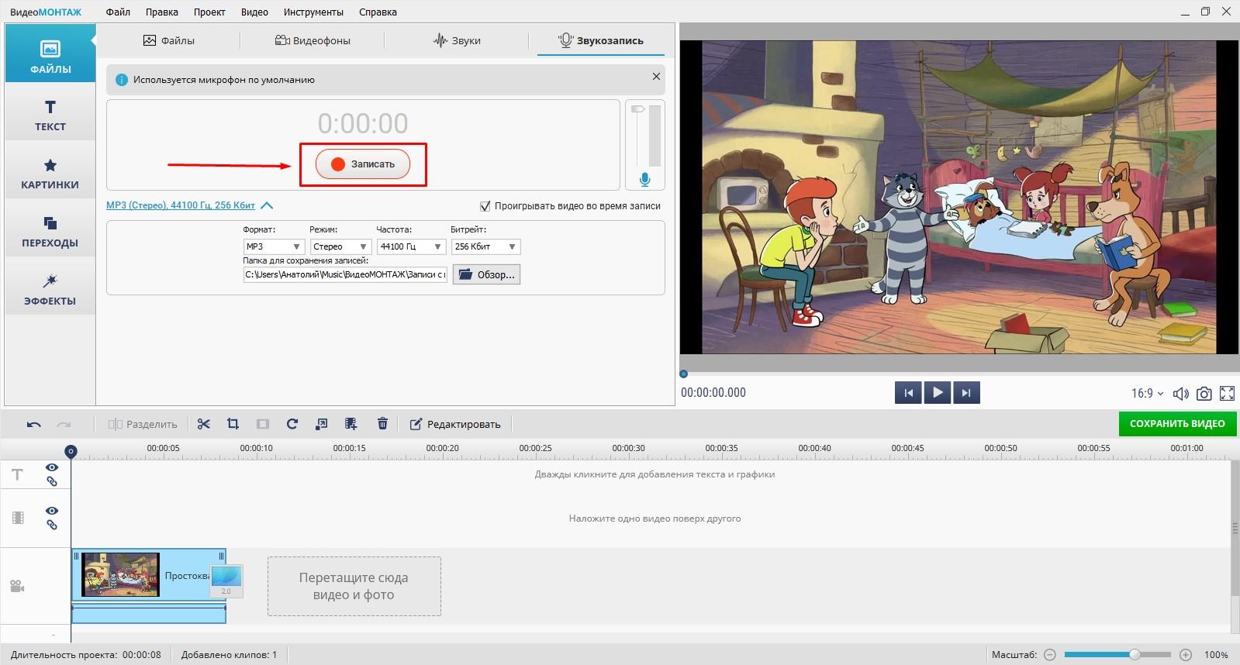Select the crop tool icon
The image size is (1240, 665).
(x=233, y=424)
